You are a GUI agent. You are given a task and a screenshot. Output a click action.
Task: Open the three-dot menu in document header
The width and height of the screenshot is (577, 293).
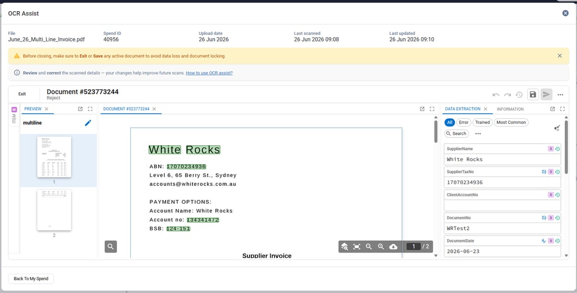[x=560, y=95]
